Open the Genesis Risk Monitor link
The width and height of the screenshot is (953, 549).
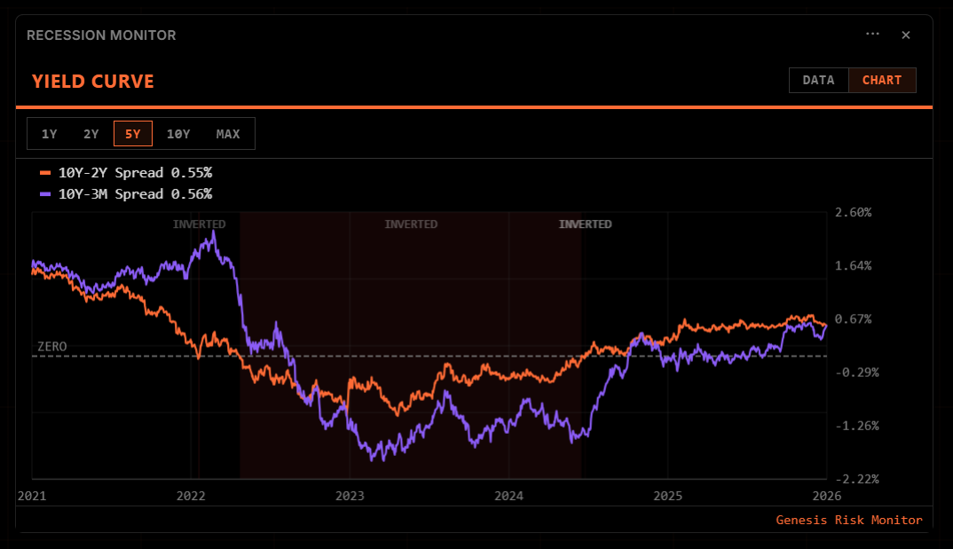848,520
